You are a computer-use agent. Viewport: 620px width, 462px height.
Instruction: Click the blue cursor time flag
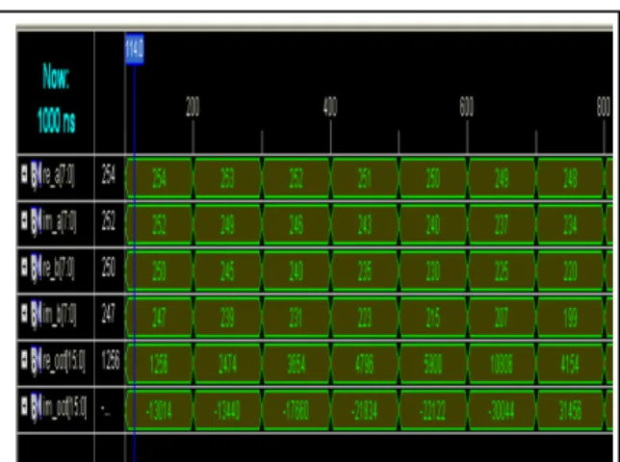click(x=135, y=49)
